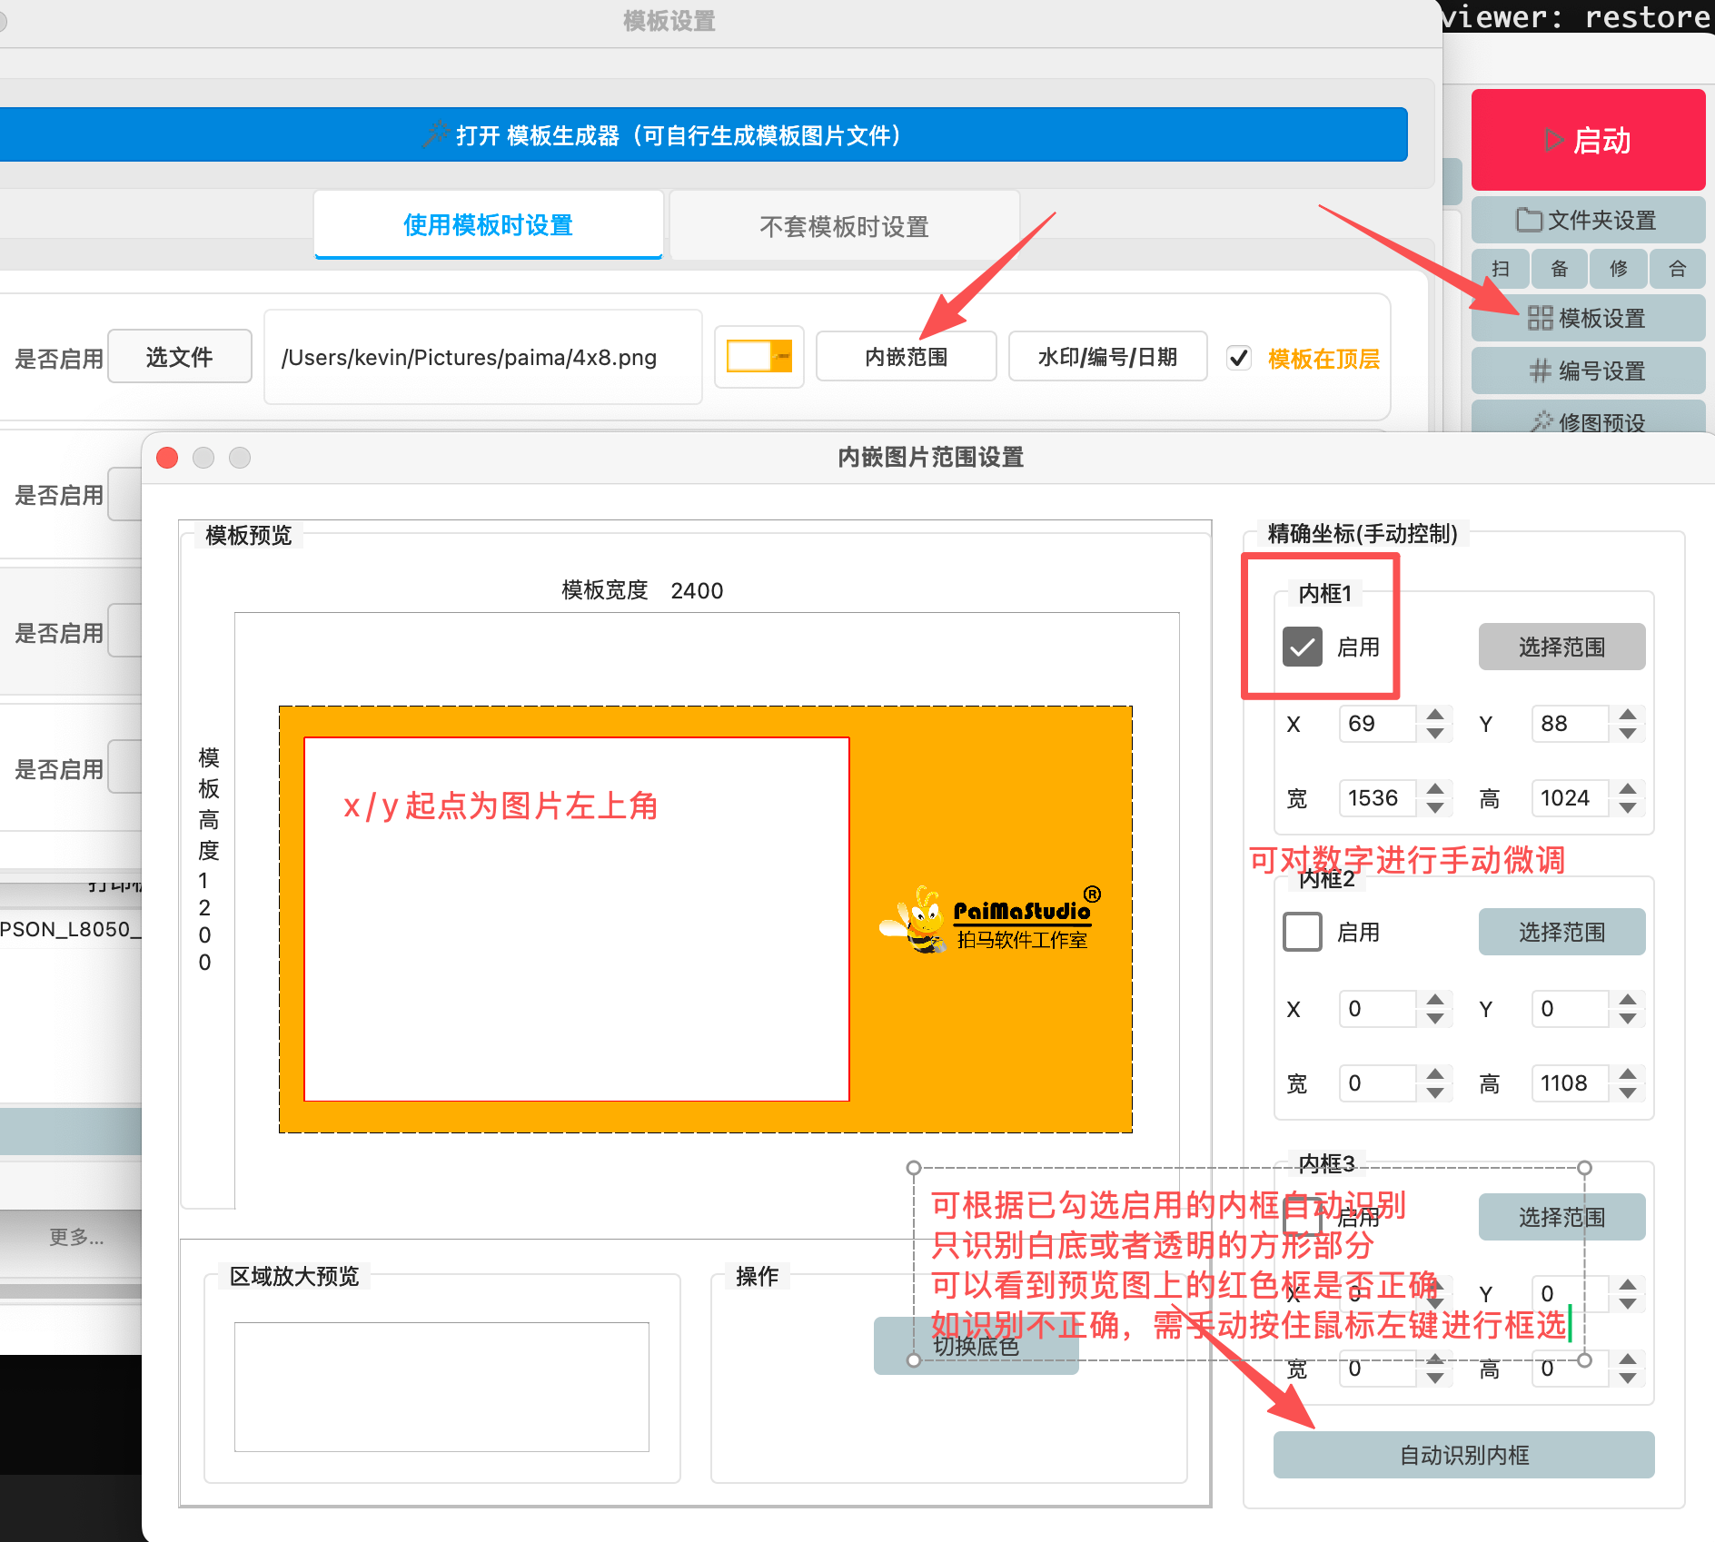
Task: Open the 文件夹设置 folder settings panel
Action: pyautogui.click(x=1587, y=220)
